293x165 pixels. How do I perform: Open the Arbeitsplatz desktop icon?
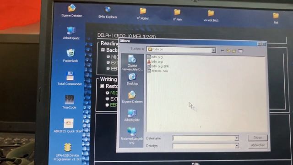71,33
